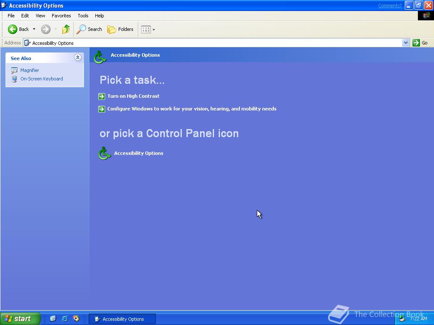
Task: Open Magnifier link
Action: pyautogui.click(x=30, y=70)
